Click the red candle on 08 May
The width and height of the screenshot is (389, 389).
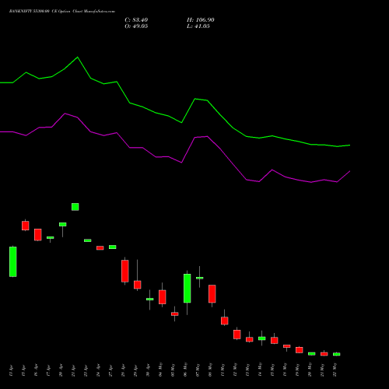point(212,294)
